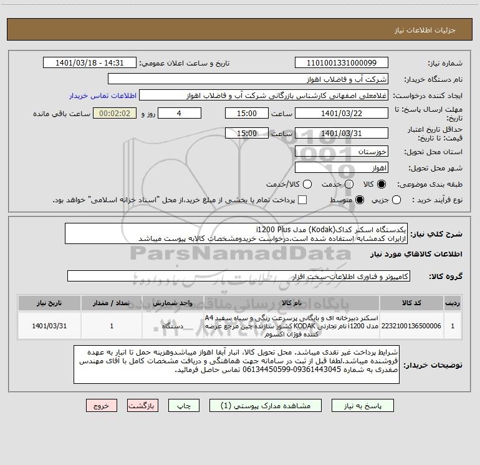Screen dimensions: 480x465
Task: Click the بازگشت back button
Action: (143, 406)
